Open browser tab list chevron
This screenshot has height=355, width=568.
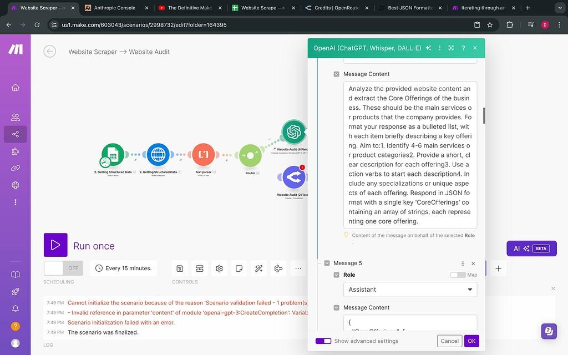(x=560, y=8)
